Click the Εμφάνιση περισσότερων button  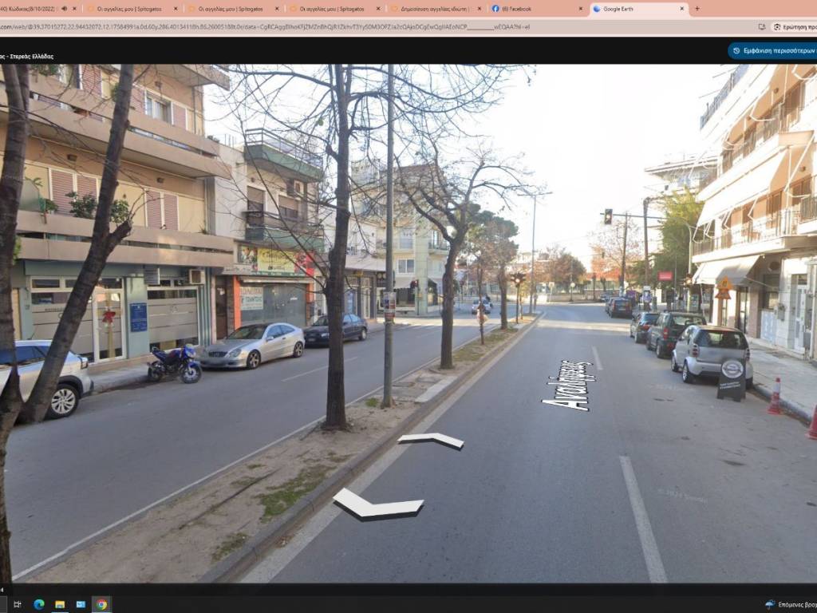(774, 50)
